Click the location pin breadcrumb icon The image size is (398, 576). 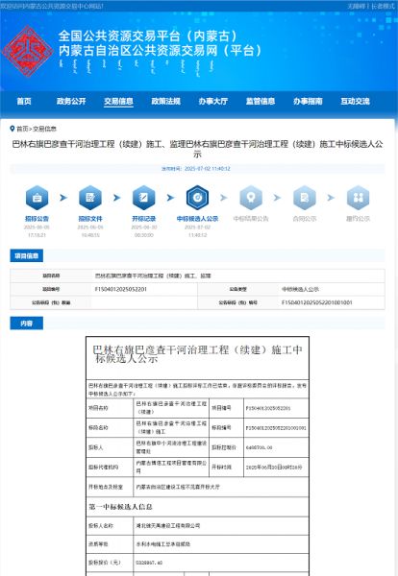pyautogui.click(x=12, y=129)
